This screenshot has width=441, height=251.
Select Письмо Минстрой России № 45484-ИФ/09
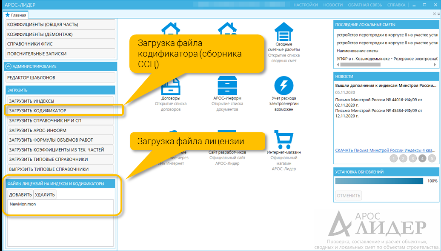tap(378, 113)
